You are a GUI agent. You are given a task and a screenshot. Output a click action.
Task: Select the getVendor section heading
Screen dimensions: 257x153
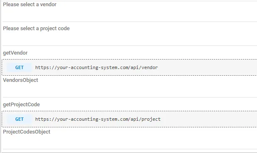pos(15,53)
